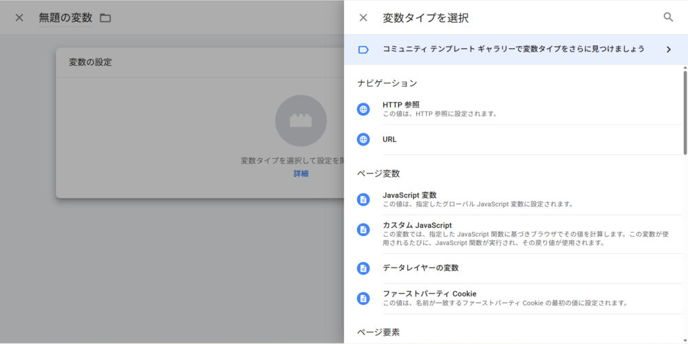The height and width of the screenshot is (344, 688).
Task: Select the URL variable type
Action: click(x=389, y=139)
